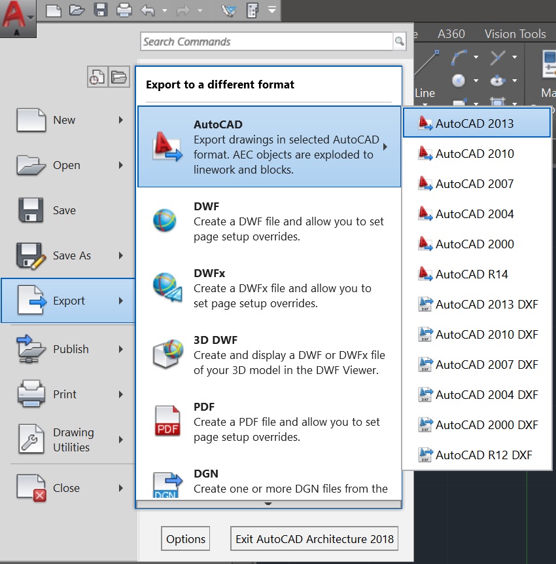
Task: Show Open Documents icon button
Action: coord(119,77)
